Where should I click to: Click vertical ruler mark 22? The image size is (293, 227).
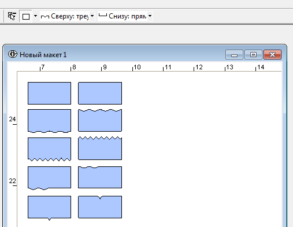pyautogui.click(x=12, y=181)
